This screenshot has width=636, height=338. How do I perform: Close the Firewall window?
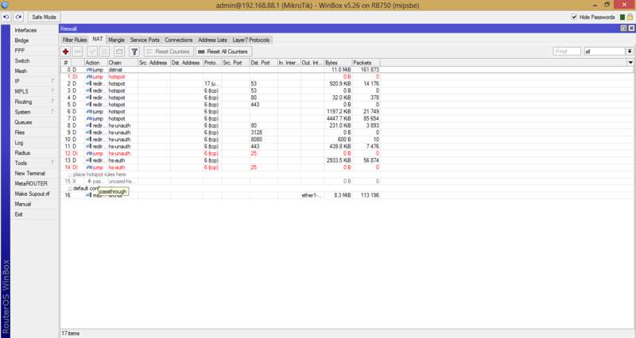click(631, 29)
